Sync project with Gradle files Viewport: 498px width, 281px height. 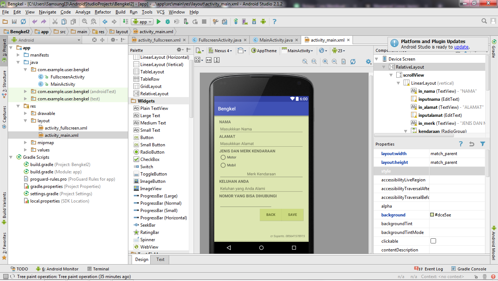click(x=236, y=22)
